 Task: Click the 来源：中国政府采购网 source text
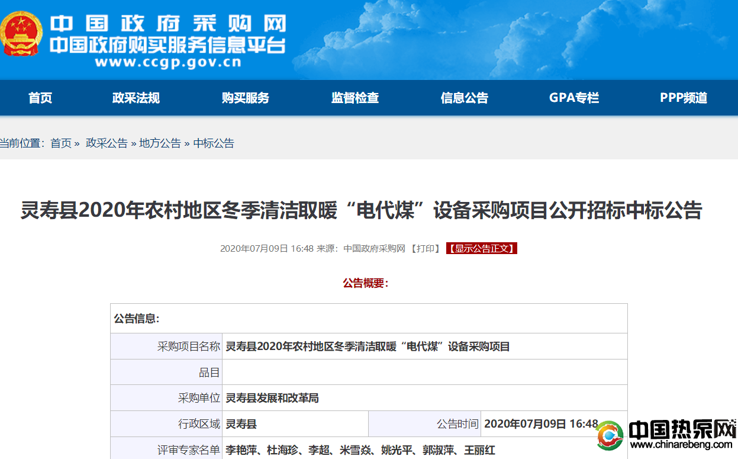coord(361,249)
